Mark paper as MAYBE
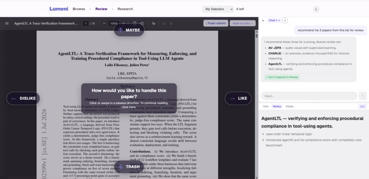369x179 pixels. point(129,30)
